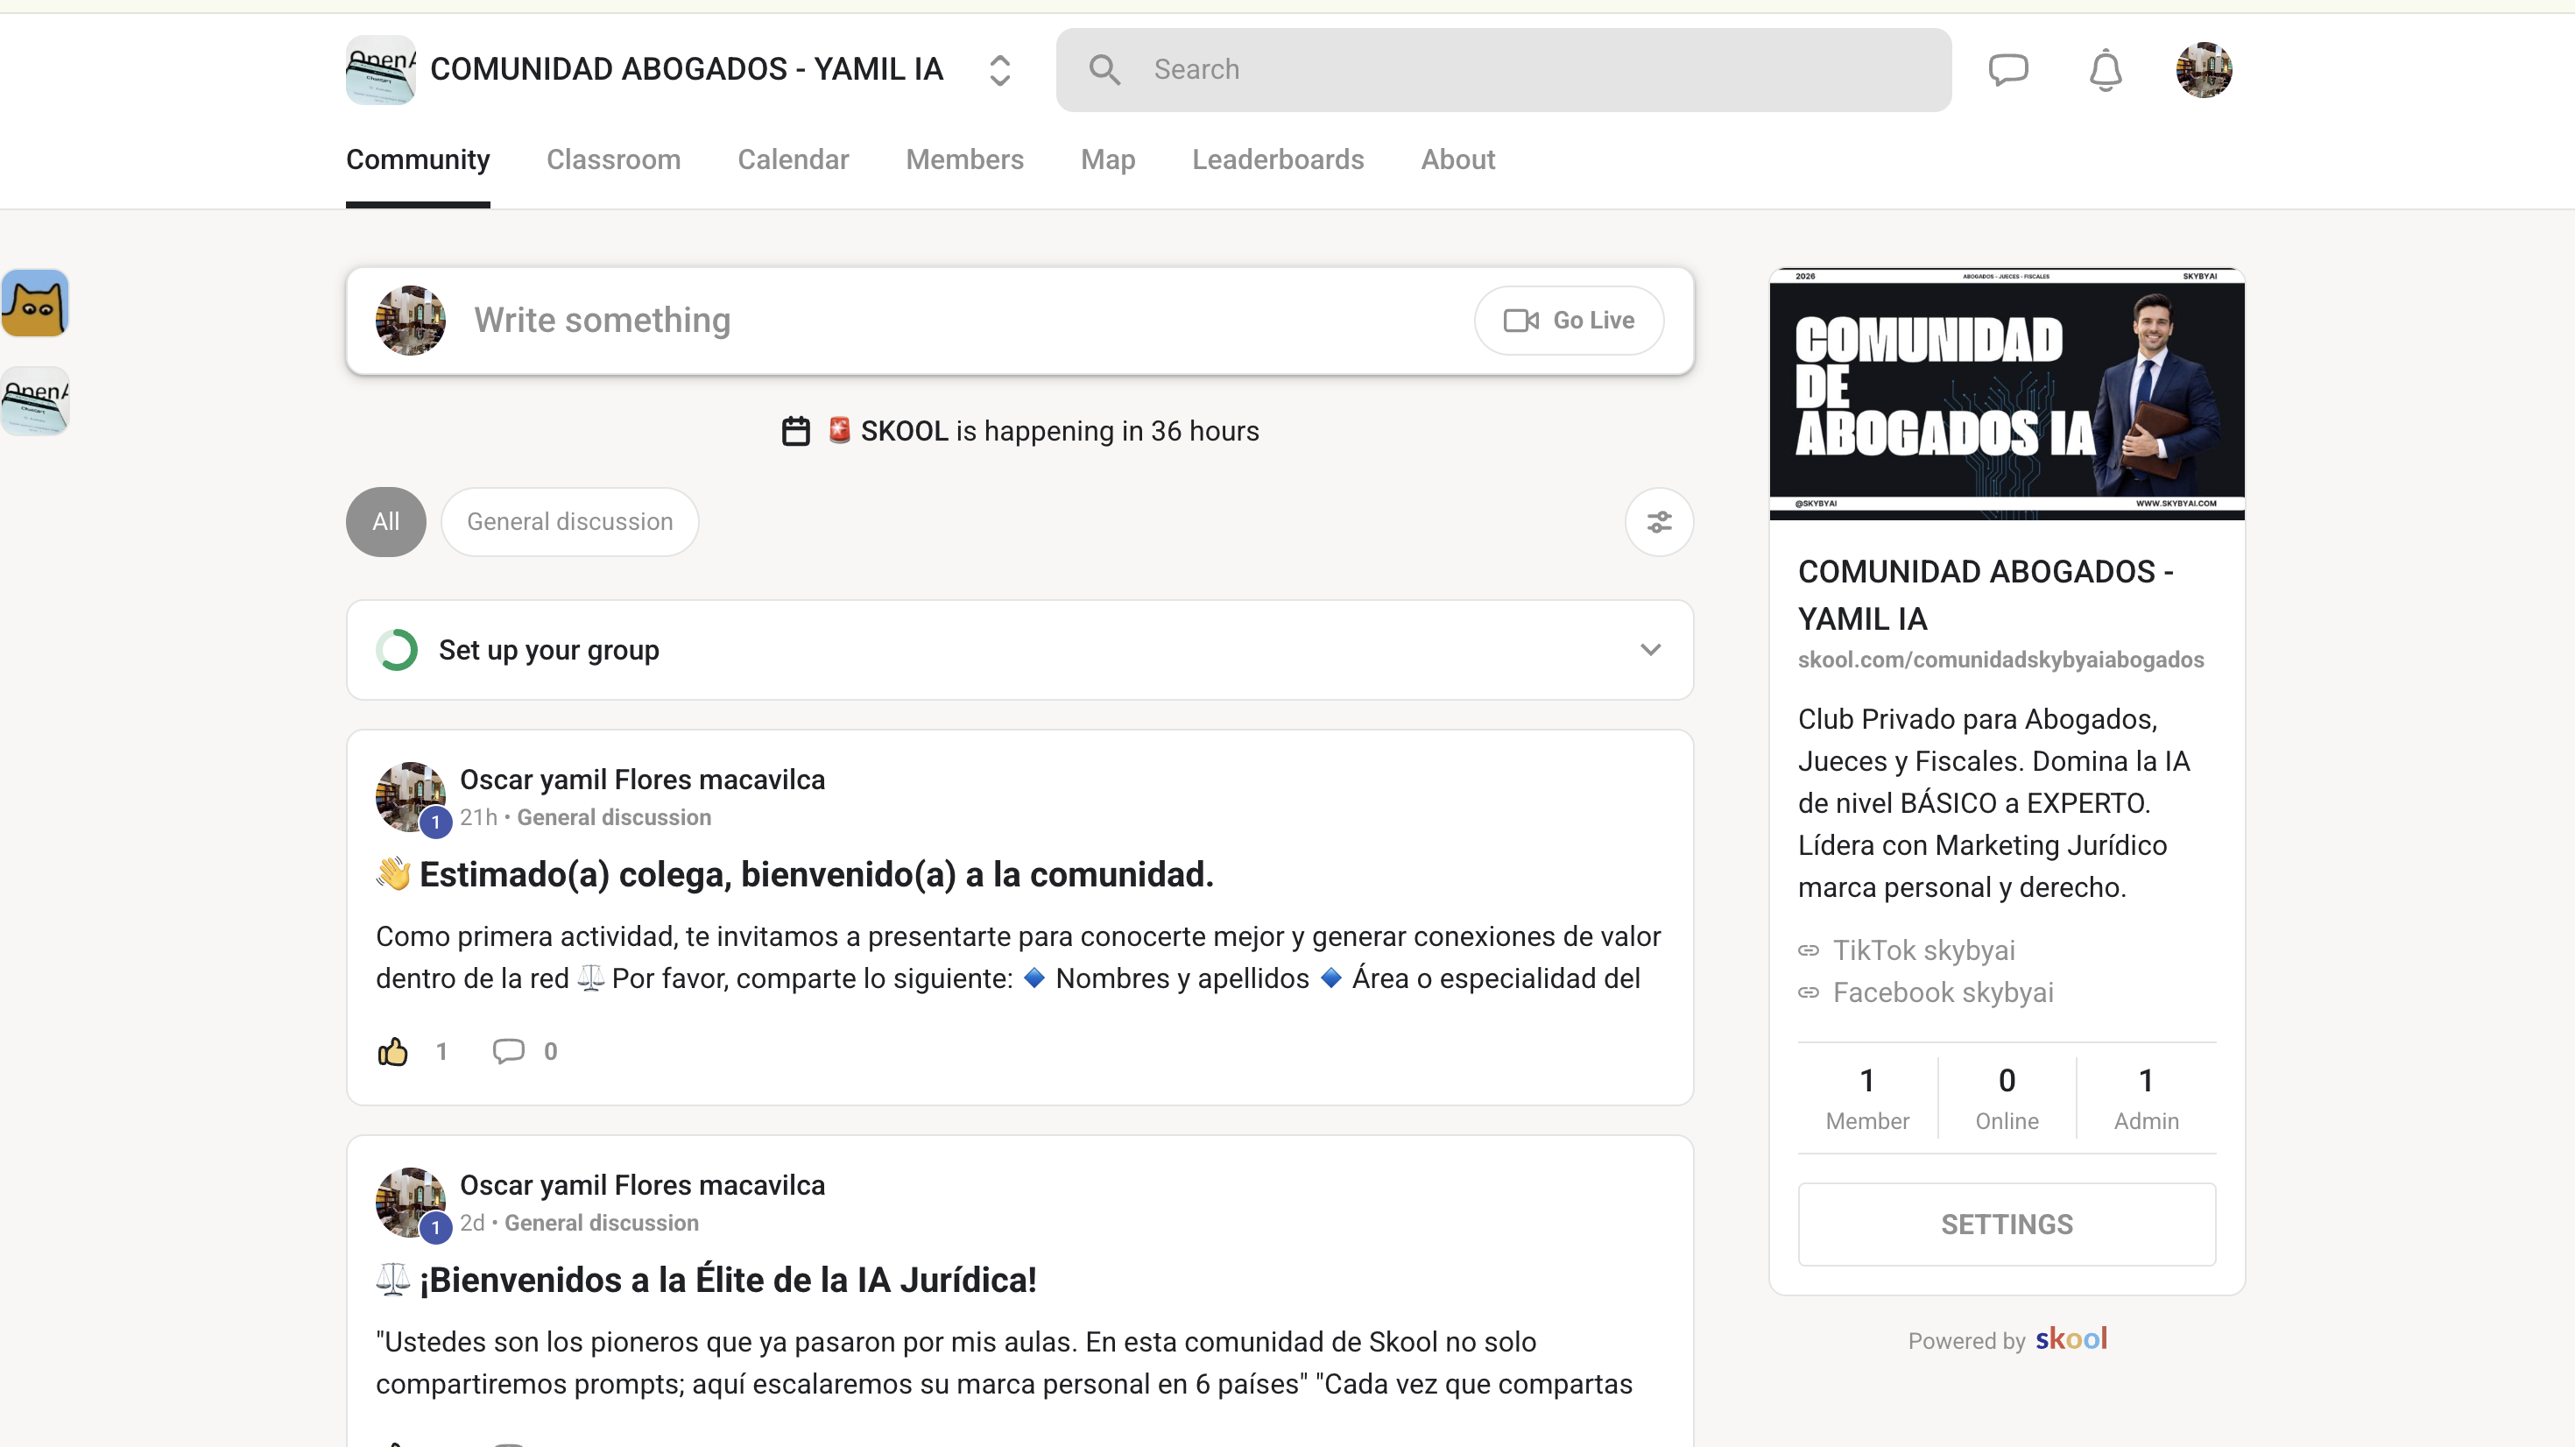2575x1447 pixels.
Task: Click the like count on the 21h post
Action: (441, 1051)
